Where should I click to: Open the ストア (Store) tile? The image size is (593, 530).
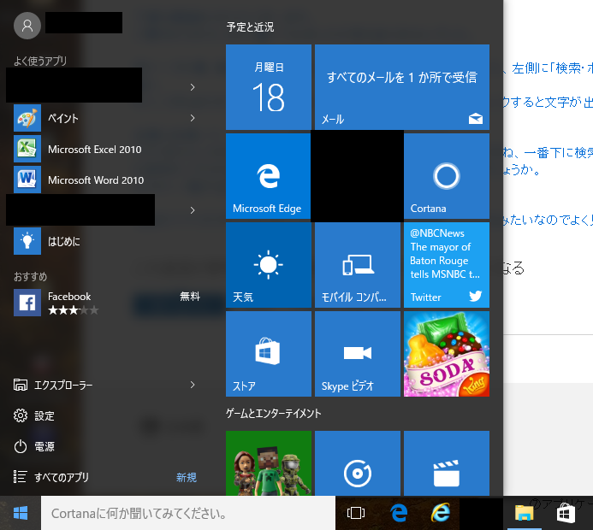coord(269,354)
